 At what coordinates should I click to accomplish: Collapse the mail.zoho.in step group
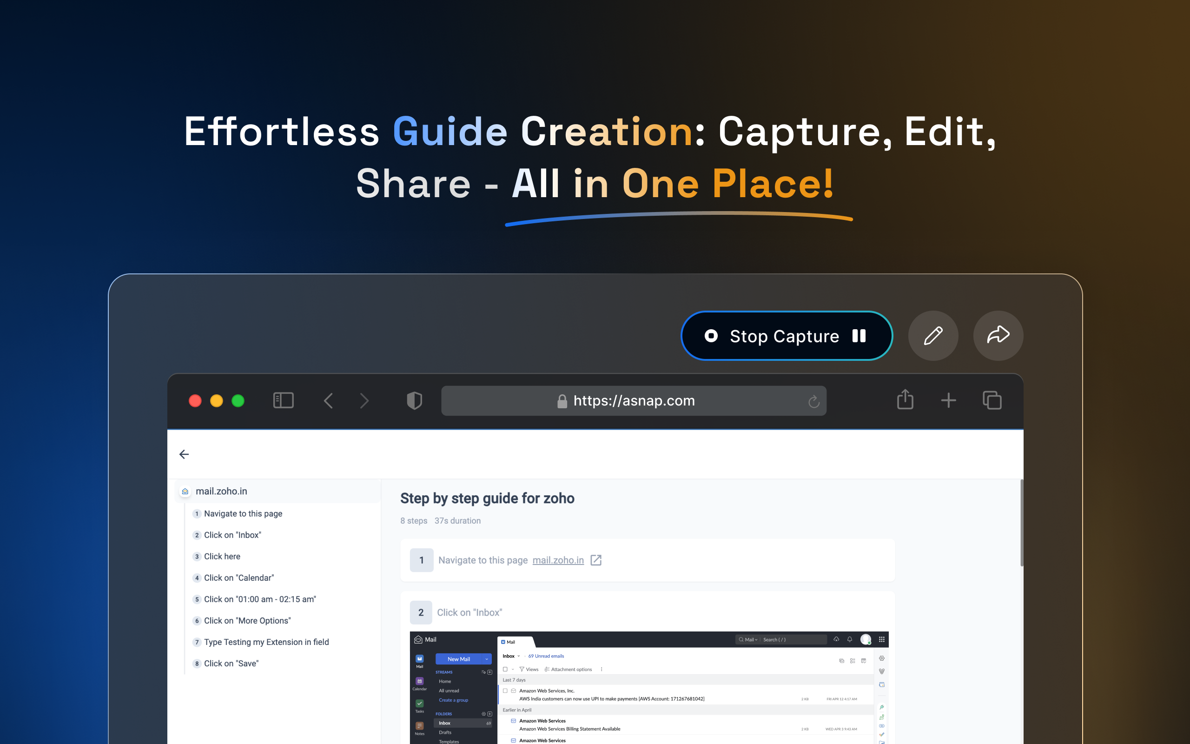click(221, 491)
